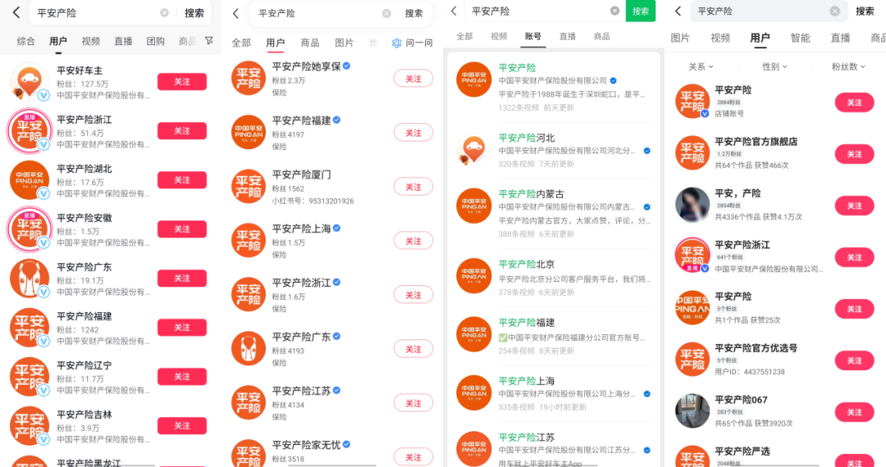886x467 pixels.
Task: Tap the avatar of 平安产险官方旗舰店
Action: tap(692, 153)
